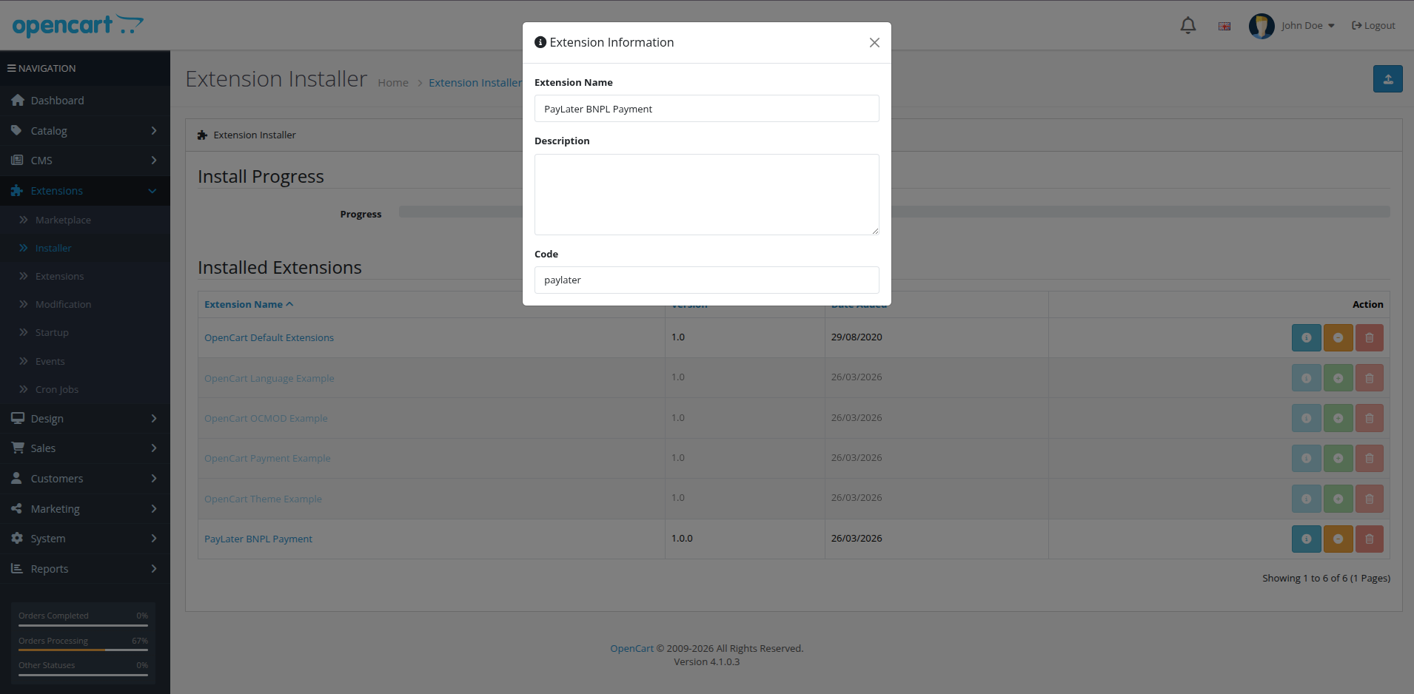
Task: Delete OpenCart OCMOD Example trash button
Action: click(1370, 418)
